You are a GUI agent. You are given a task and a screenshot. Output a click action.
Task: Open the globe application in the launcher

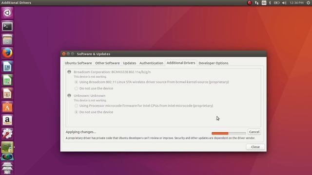7,157
